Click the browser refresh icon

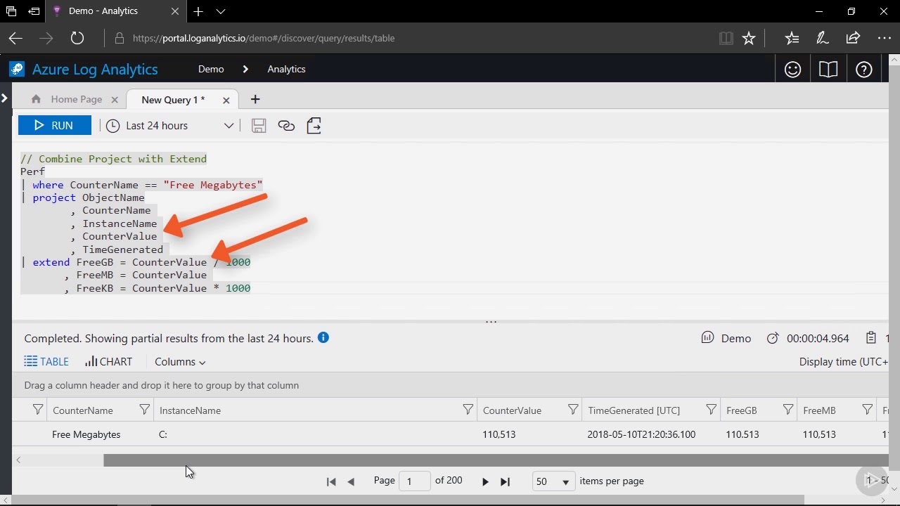coord(77,38)
